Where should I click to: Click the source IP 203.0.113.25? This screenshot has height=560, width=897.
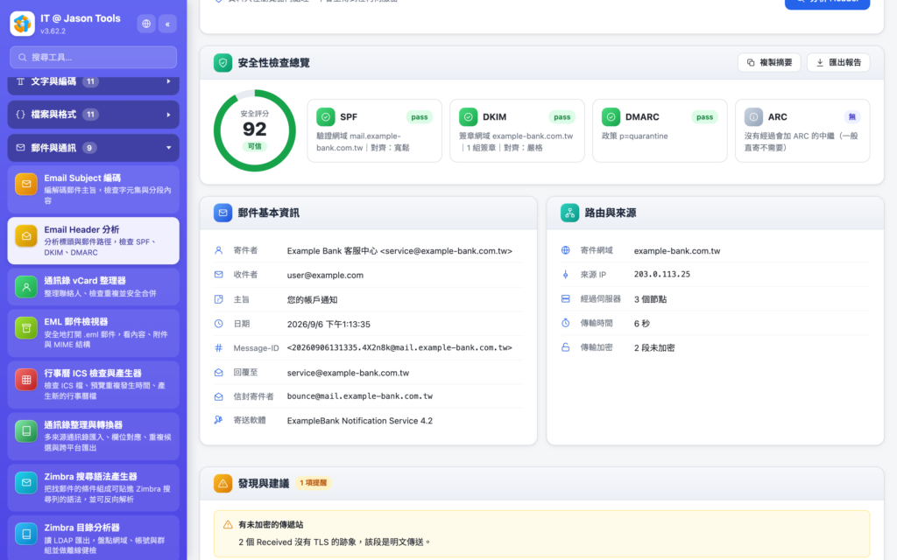click(662, 274)
